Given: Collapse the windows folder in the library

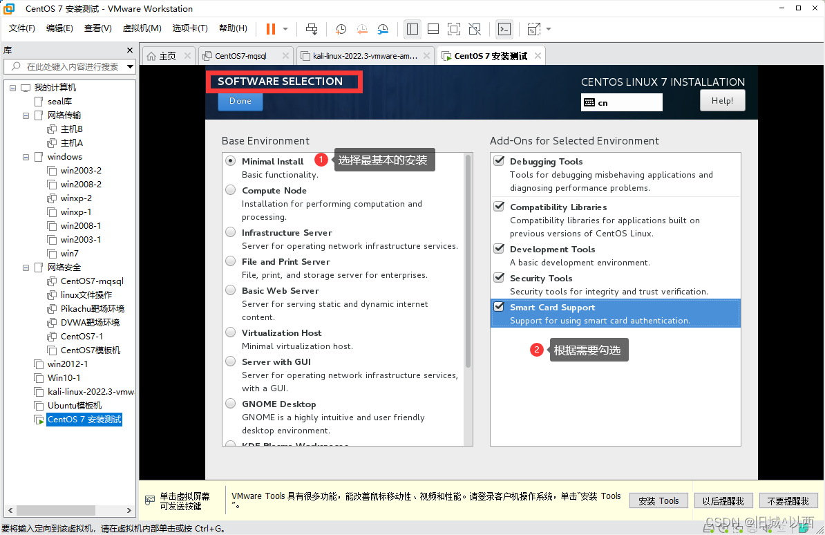Looking at the screenshot, I should coord(26,157).
